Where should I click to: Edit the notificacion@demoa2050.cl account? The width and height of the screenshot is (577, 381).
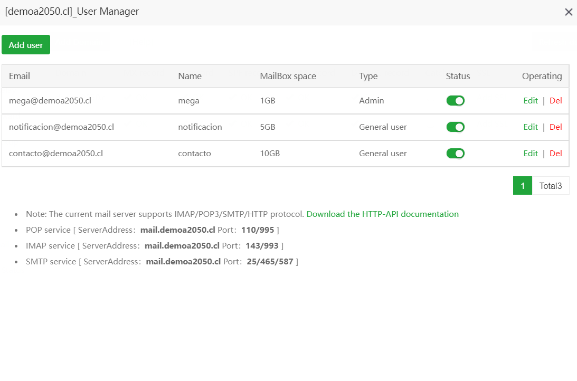(x=530, y=127)
